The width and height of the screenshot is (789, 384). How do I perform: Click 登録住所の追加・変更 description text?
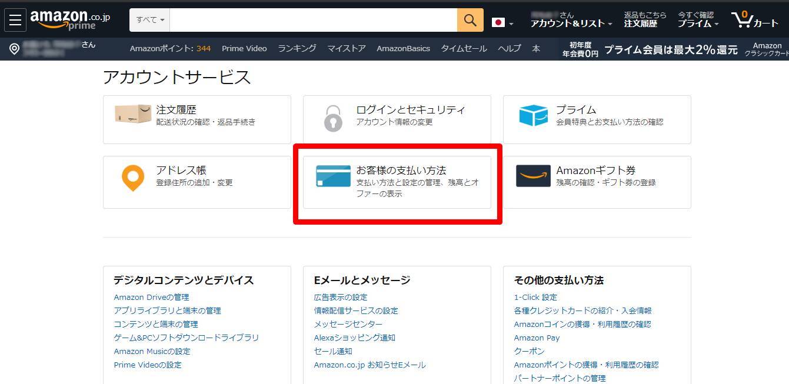point(194,183)
